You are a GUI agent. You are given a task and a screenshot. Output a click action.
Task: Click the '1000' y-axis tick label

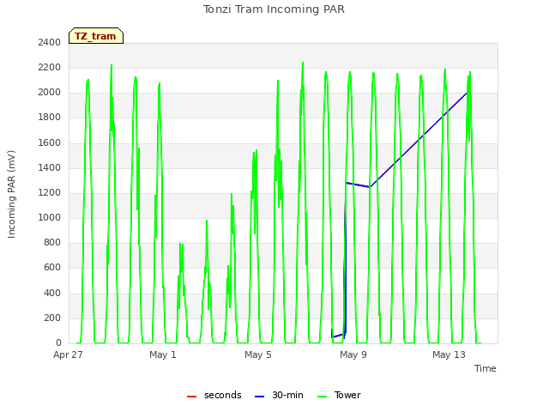(x=50, y=217)
